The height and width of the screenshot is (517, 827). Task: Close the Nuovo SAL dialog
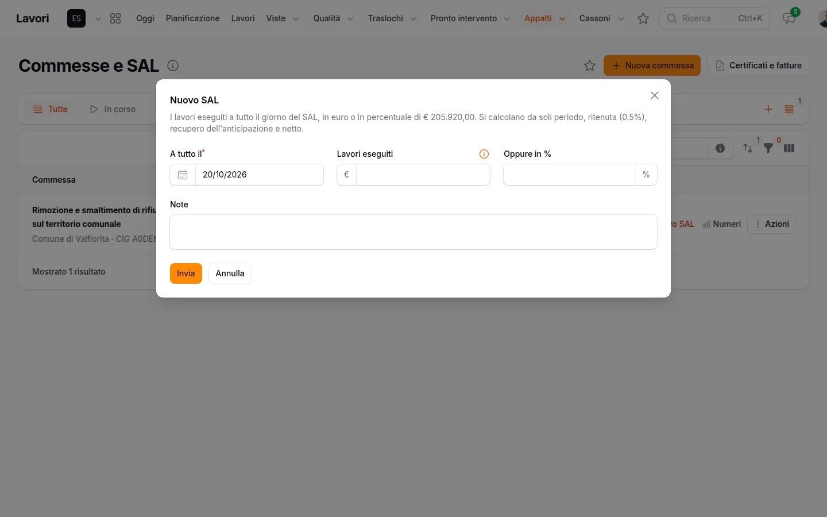(x=655, y=95)
